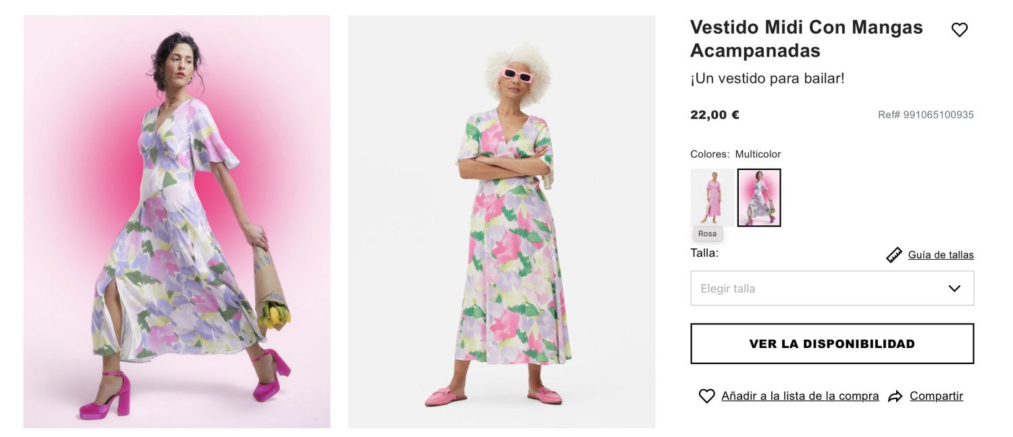
Task: Select the Multicolor dress swatch
Action: coord(759,198)
